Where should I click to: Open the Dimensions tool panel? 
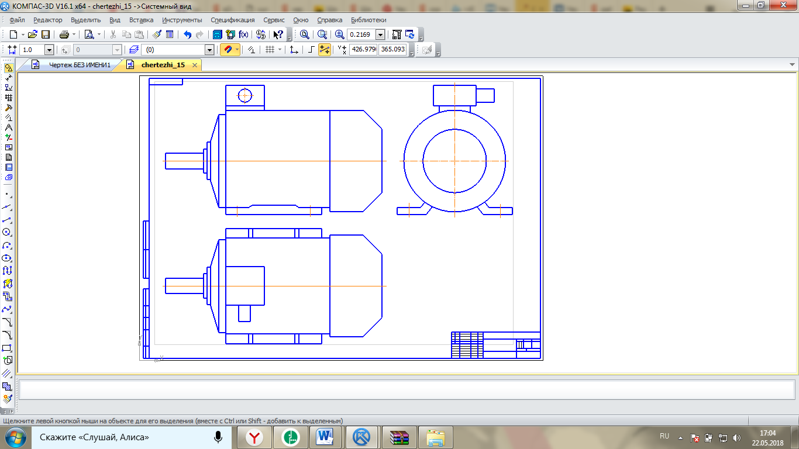click(8, 78)
